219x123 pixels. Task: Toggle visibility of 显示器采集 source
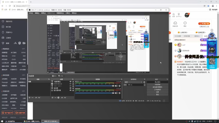coord(70,90)
